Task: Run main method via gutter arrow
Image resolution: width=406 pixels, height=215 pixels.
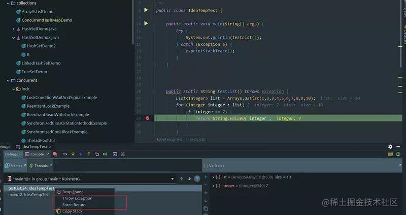Action: [x=146, y=23]
